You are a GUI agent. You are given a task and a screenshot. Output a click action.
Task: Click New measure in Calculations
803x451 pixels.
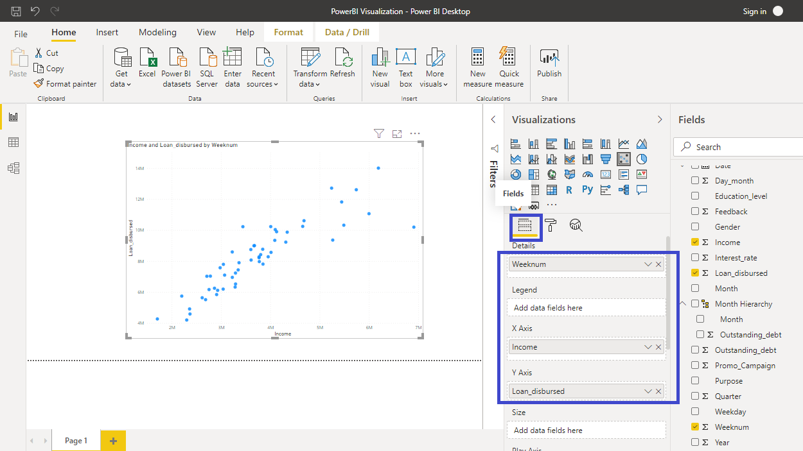477,67
